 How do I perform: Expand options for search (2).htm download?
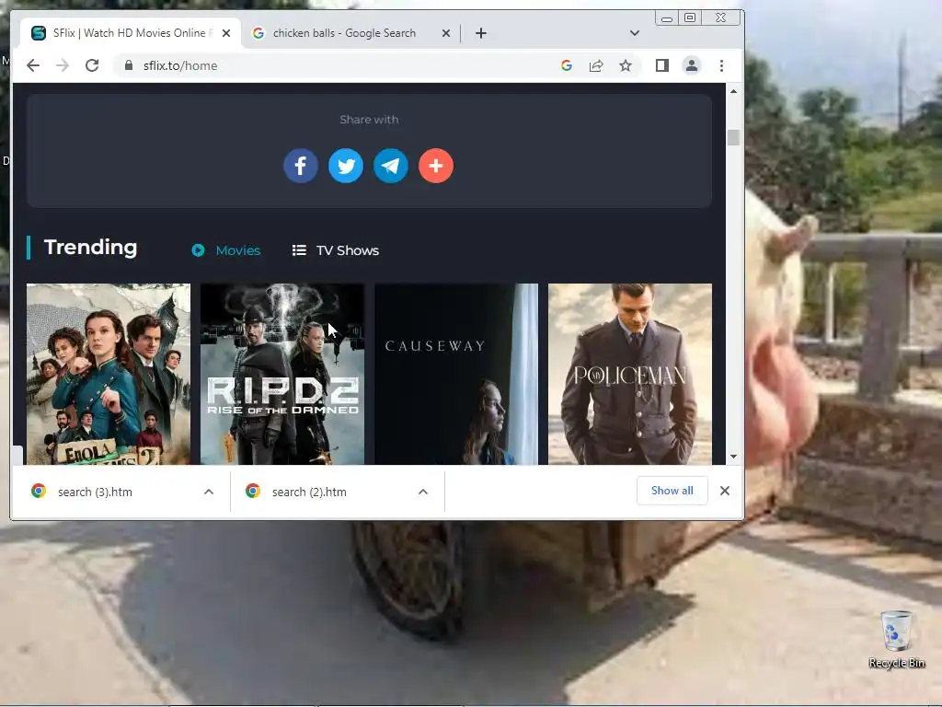coord(423,492)
